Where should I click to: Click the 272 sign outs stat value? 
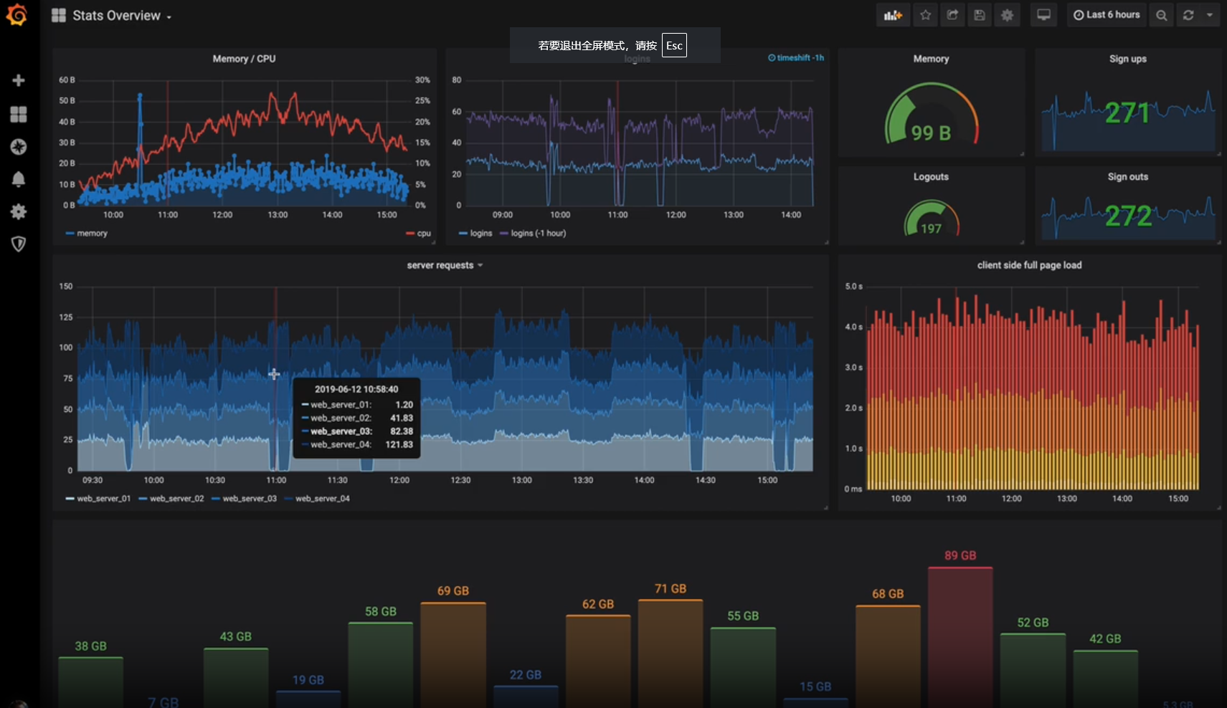(x=1128, y=216)
